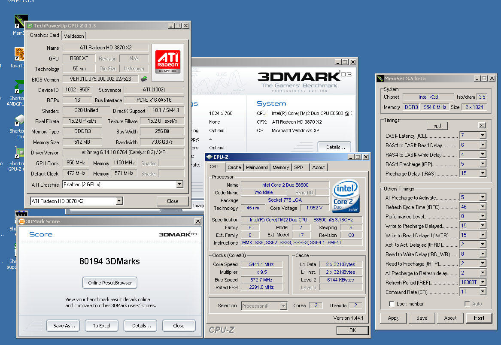
Task: Expand MemSet with the >> button
Action: pyautogui.click(x=482, y=126)
